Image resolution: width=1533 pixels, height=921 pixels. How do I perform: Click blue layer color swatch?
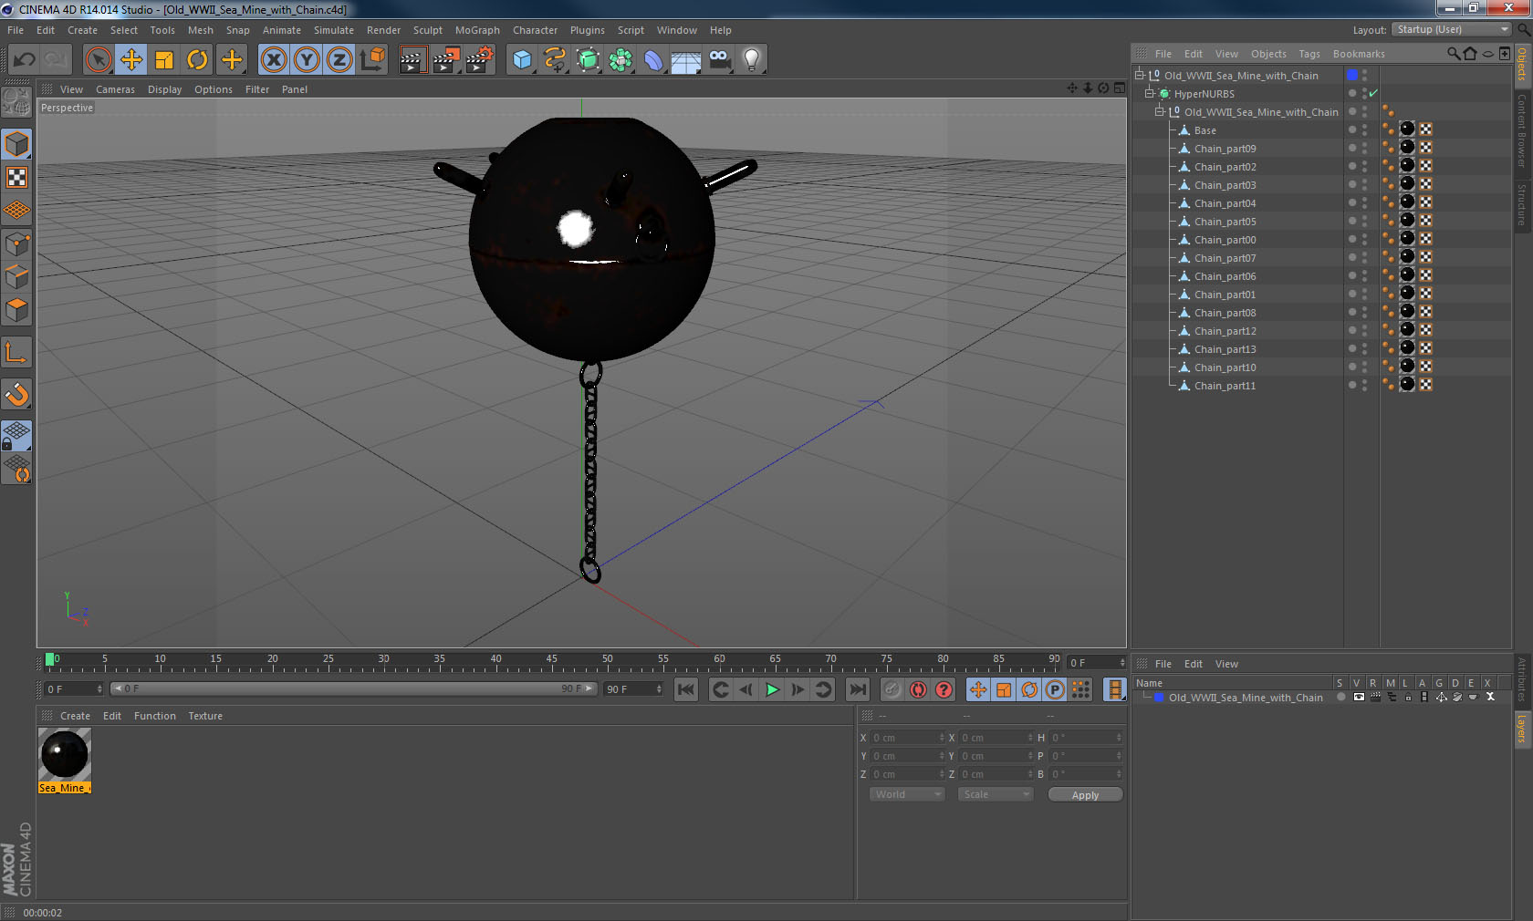click(x=1160, y=698)
